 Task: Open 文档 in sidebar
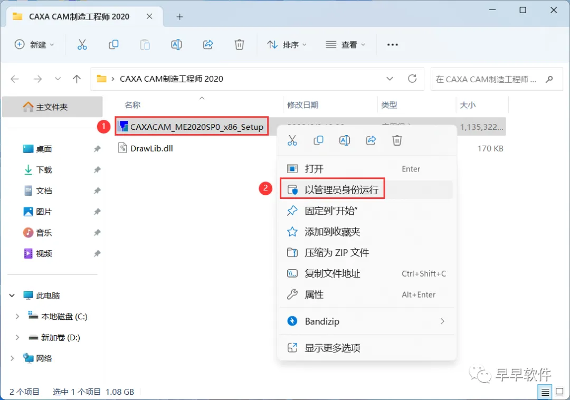coord(44,191)
